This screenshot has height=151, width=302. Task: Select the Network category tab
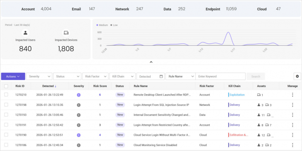click(x=129, y=9)
